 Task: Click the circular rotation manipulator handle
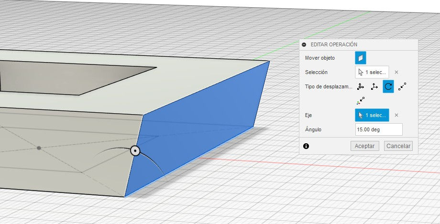click(135, 151)
